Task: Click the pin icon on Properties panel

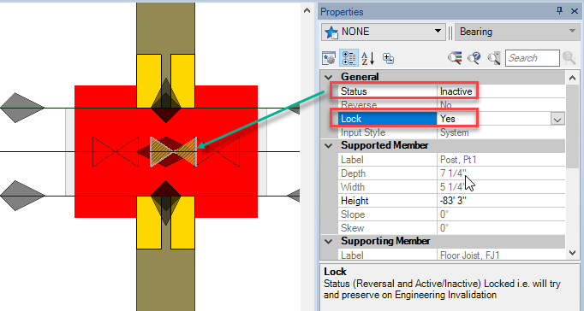Action: point(559,11)
